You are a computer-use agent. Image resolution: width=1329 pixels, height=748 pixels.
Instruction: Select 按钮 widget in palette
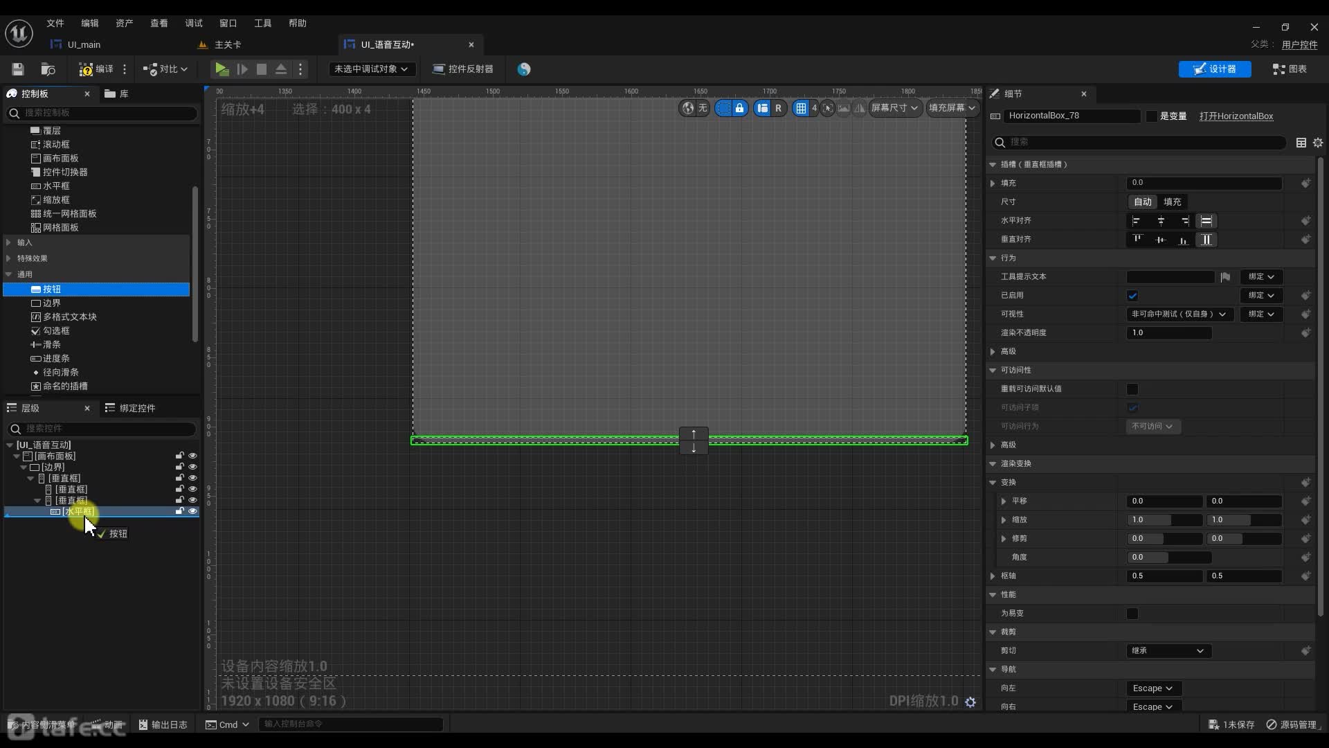96,289
